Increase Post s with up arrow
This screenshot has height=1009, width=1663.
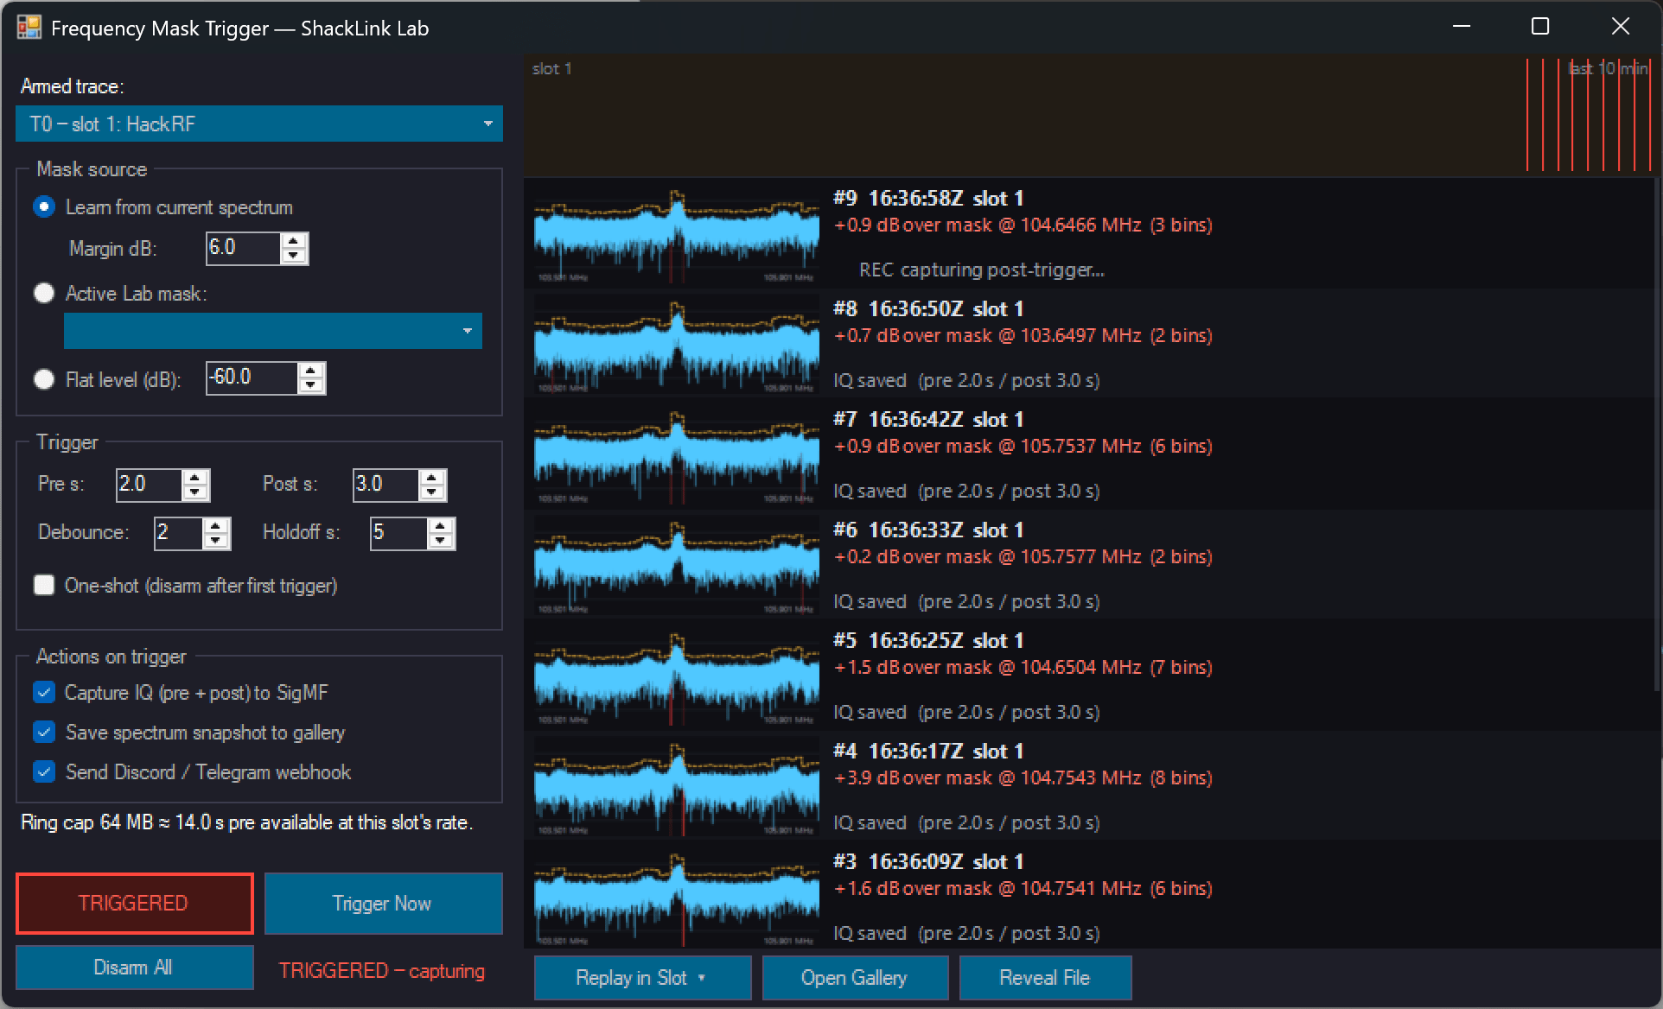tap(432, 478)
